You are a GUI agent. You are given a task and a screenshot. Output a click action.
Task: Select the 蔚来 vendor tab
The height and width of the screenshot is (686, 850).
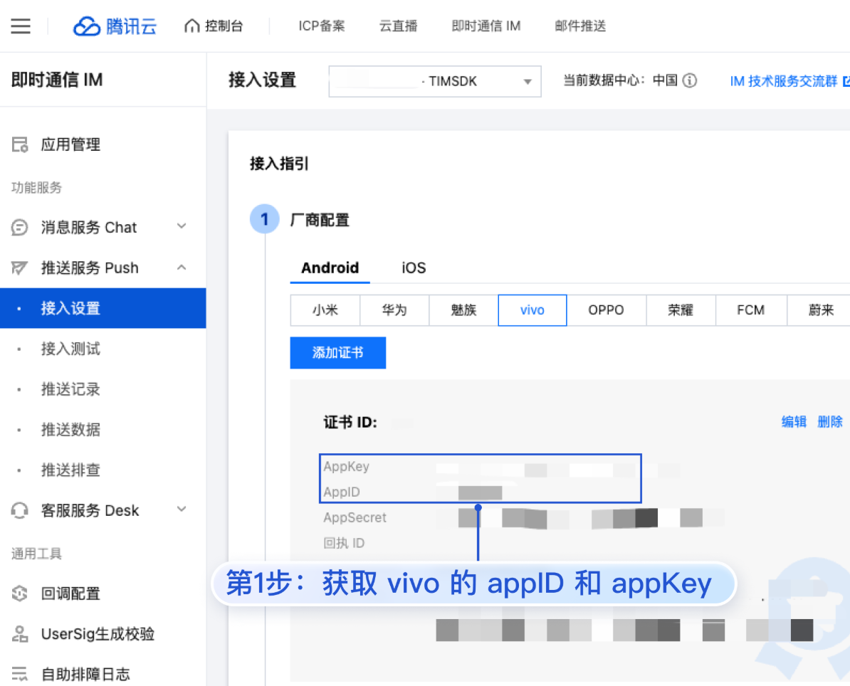[820, 310]
